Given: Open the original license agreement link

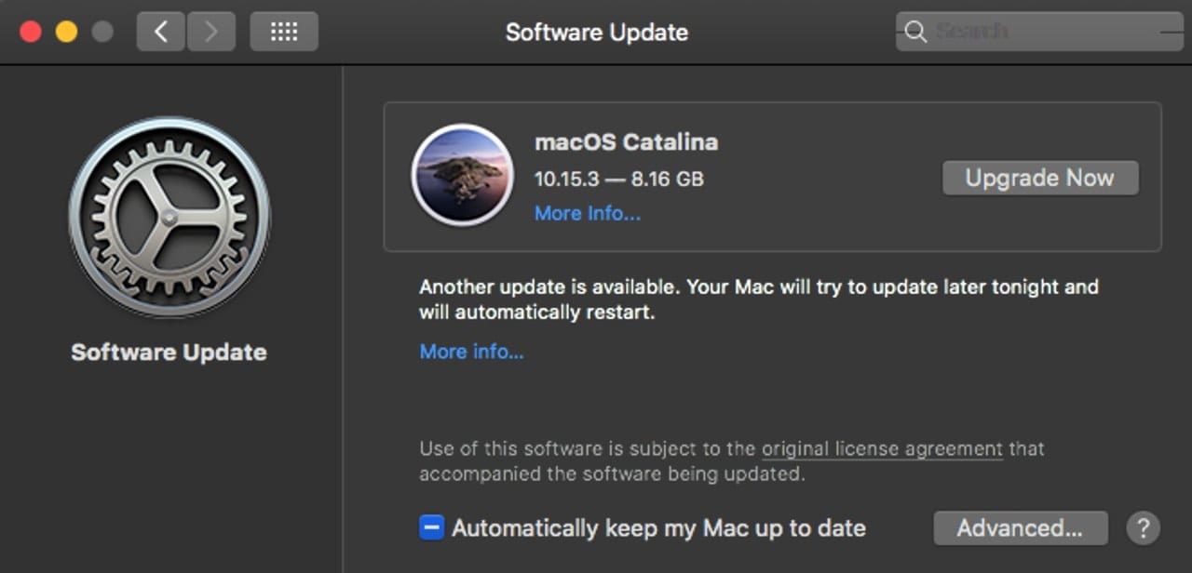Looking at the screenshot, I should (882, 448).
